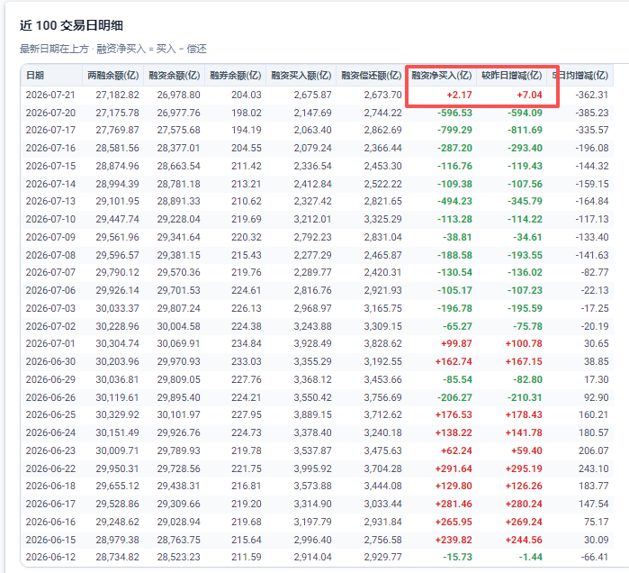The image size is (629, 573).
Task: Select date cell 2026-06-24
Action: click(50, 432)
